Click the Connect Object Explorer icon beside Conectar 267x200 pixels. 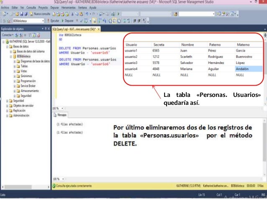click(17, 35)
